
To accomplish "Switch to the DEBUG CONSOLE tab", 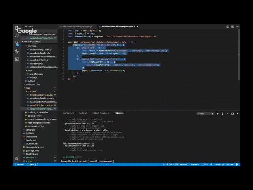I will (101, 114).
